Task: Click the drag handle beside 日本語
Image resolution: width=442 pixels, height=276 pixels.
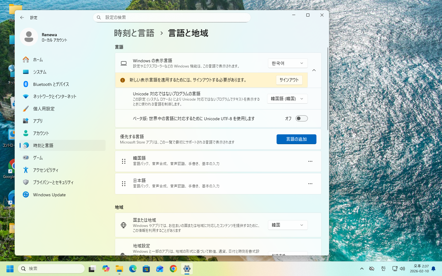Action: (x=124, y=184)
